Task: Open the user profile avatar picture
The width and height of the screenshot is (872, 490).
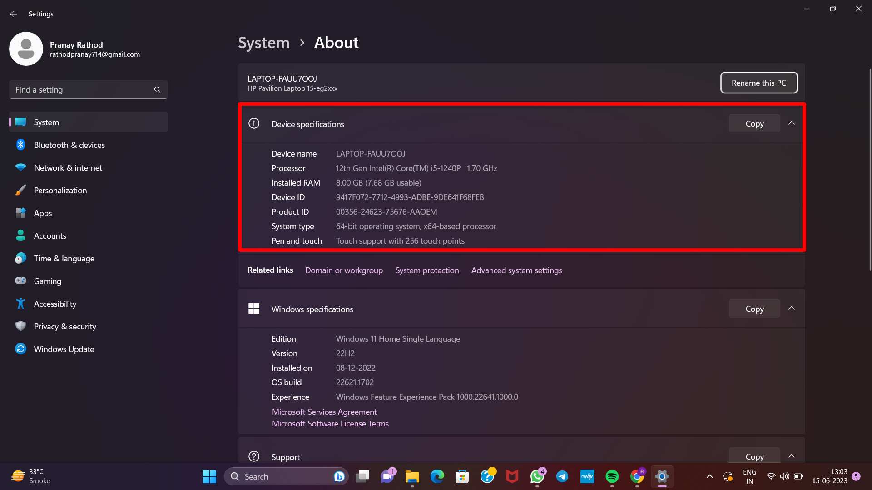Action: click(x=26, y=49)
